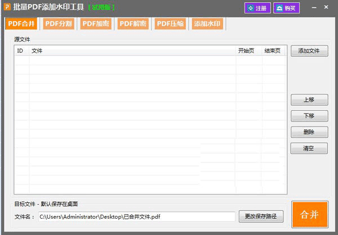The width and height of the screenshot is (338, 235).
Task: Open the PDF解密 tab
Action: [133, 24]
